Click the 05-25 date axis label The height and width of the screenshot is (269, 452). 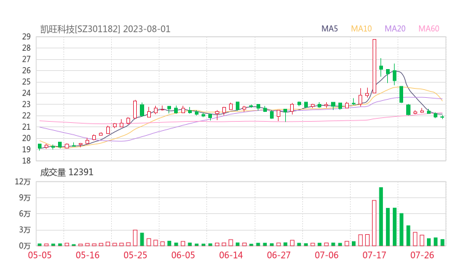(135, 255)
